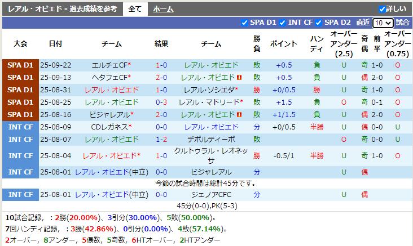Screen dimensions: 413x246
Task: Uncheck the SPA D1 filter checkbox
Action: click(x=244, y=23)
